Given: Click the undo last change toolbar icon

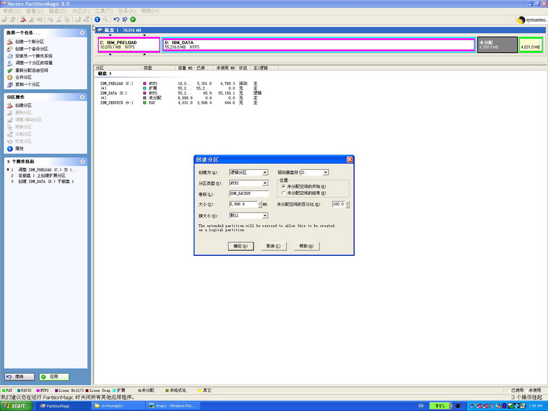Looking at the screenshot, I should tap(116, 19).
